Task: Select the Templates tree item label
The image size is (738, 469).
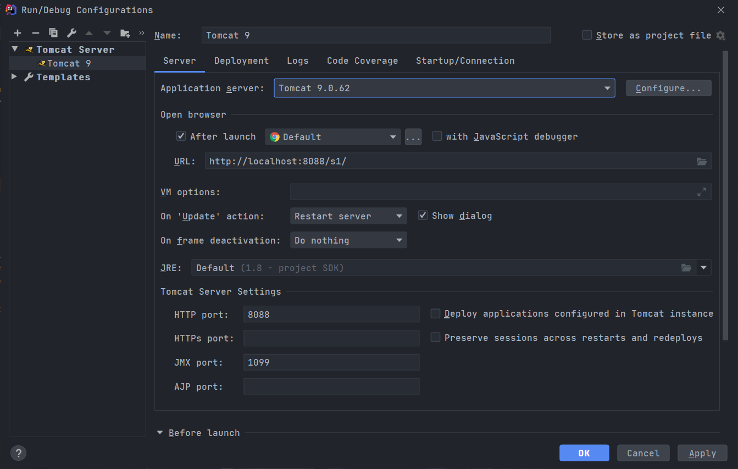Action: pyautogui.click(x=63, y=77)
